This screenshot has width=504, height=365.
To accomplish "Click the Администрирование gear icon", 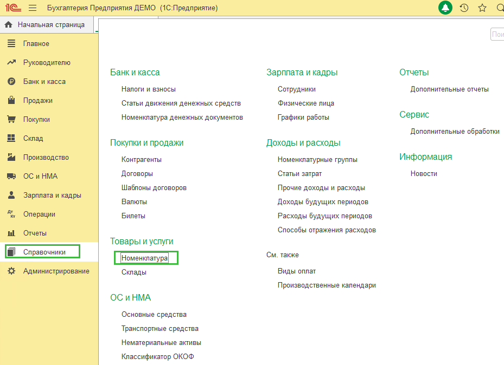I will tap(11, 271).
